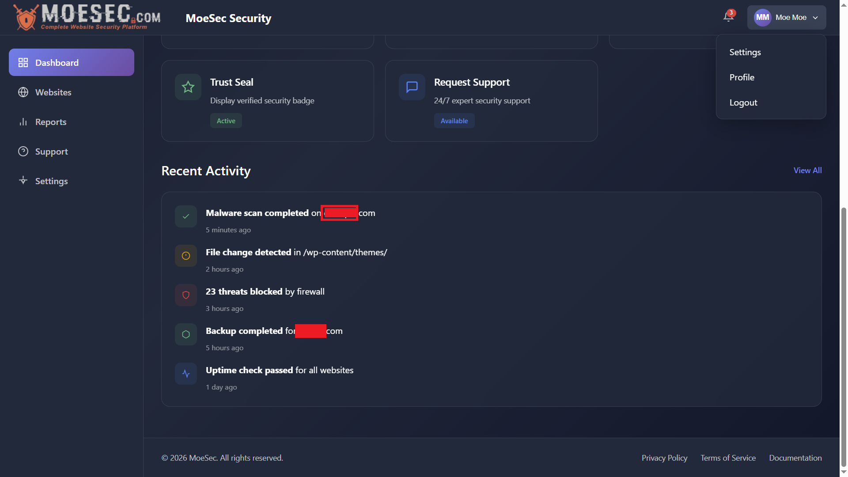Click the notification bell icon
The width and height of the screenshot is (848, 477).
point(728,17)
